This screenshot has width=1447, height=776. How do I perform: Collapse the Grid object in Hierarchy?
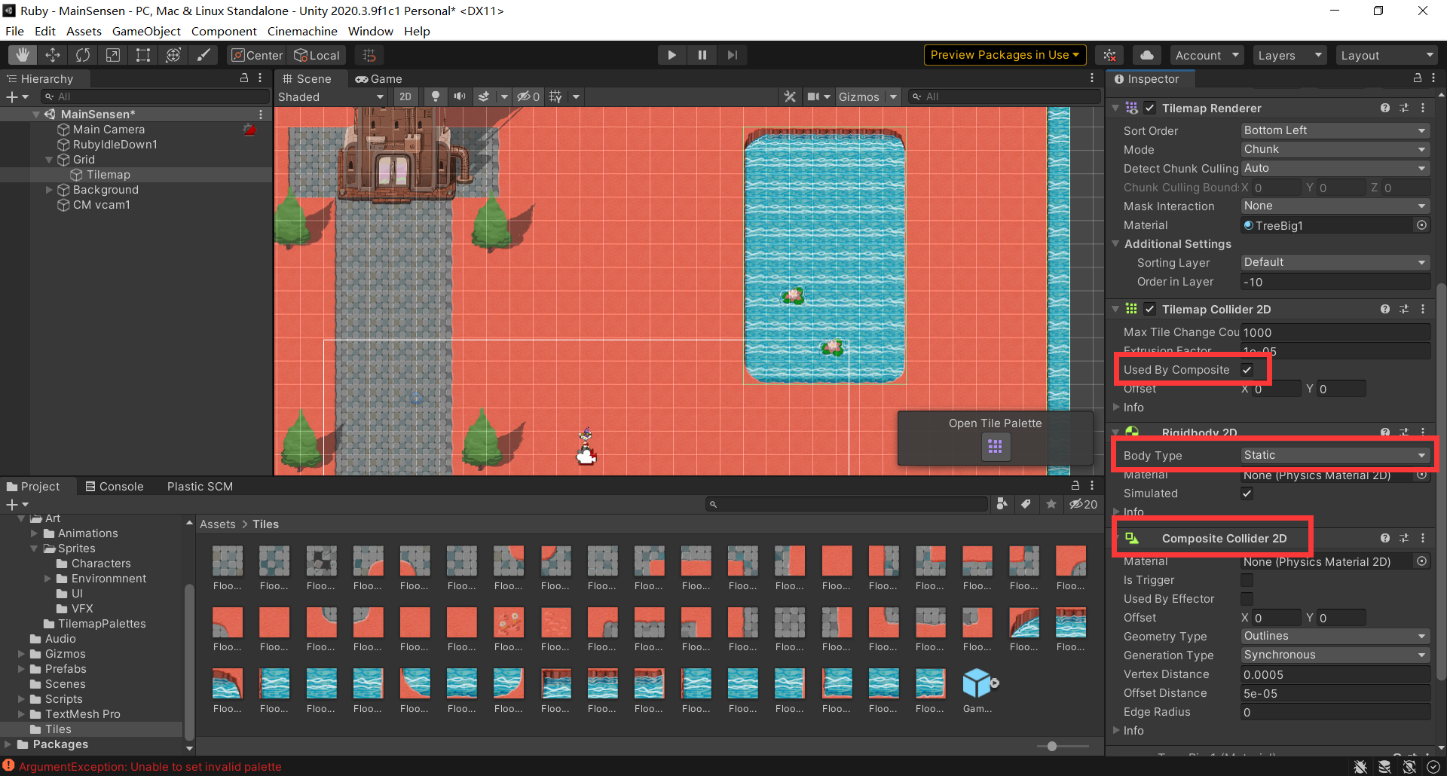(50, 159)
